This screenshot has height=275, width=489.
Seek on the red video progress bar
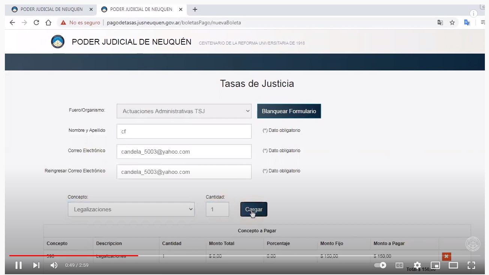click(x=73, y=256)
